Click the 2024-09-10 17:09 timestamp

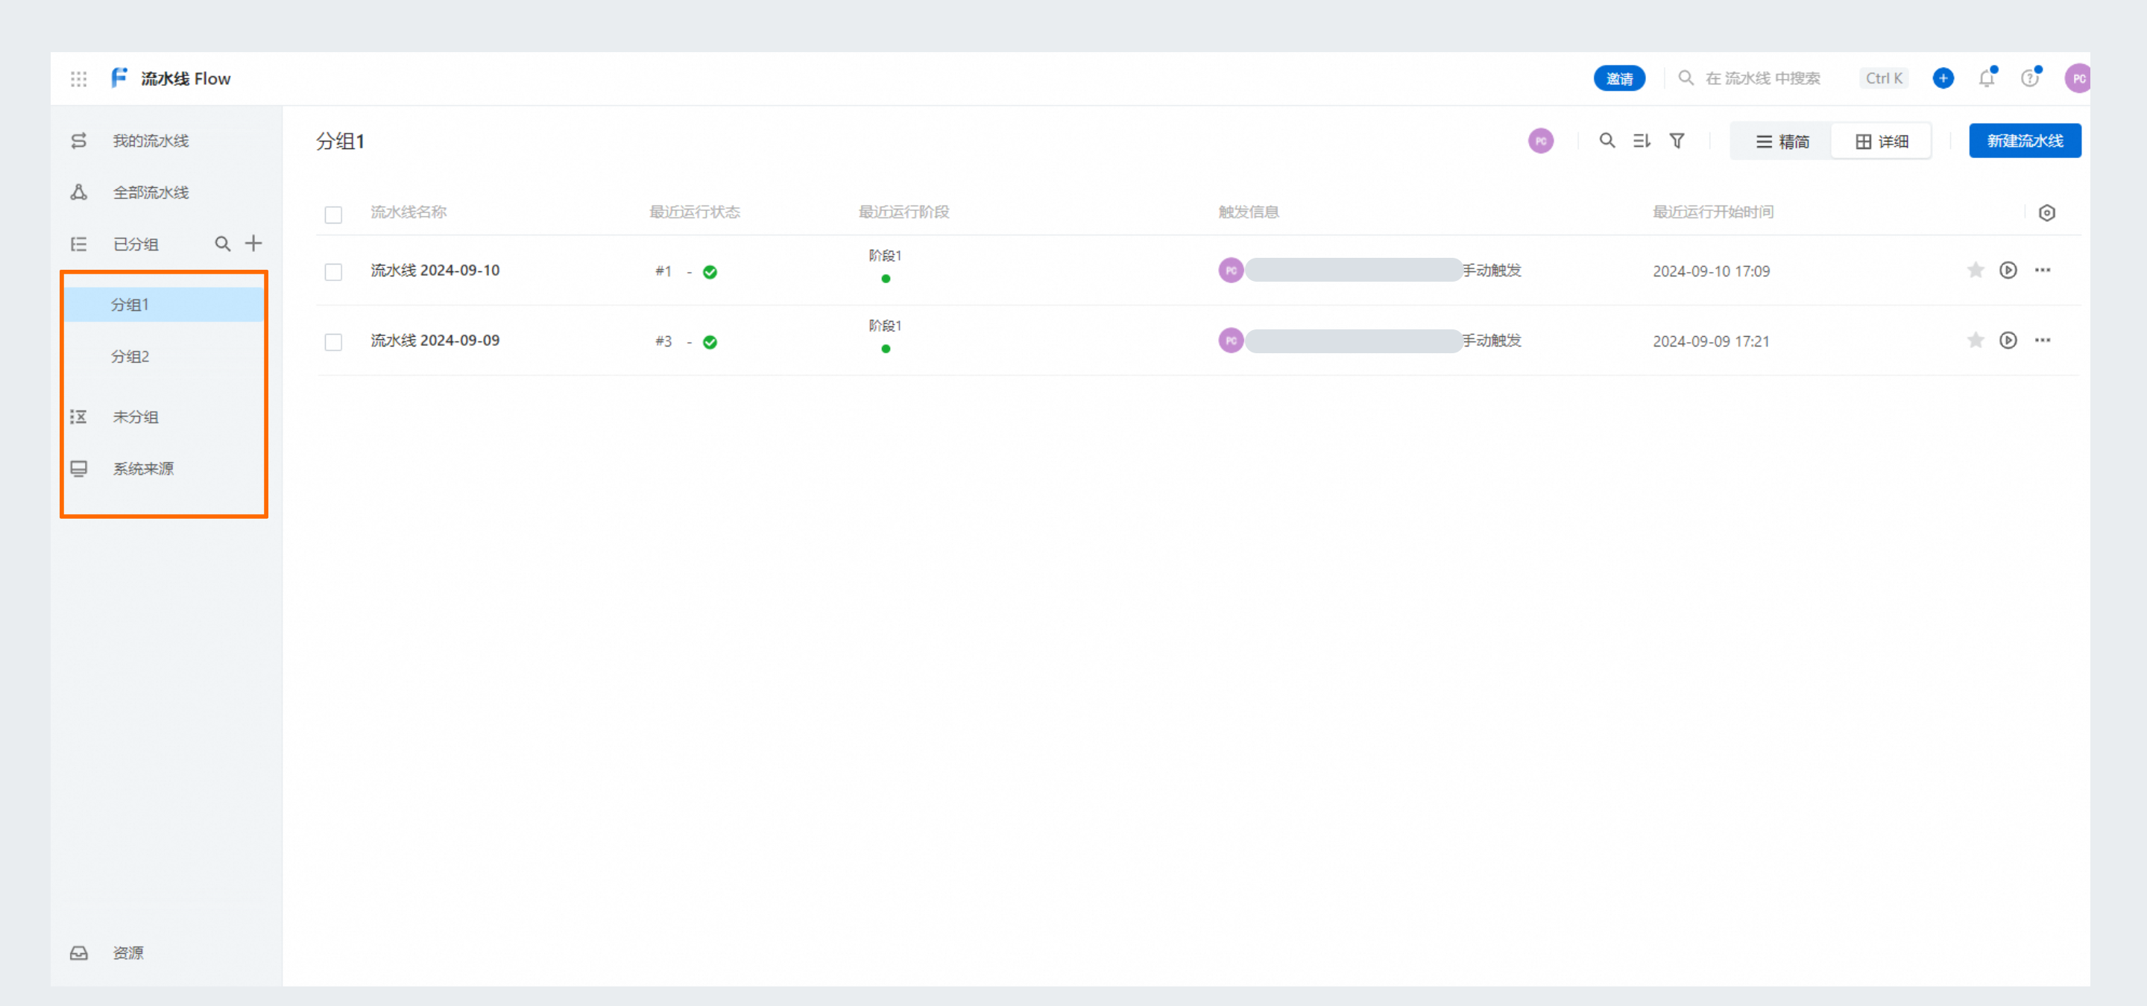coord(1711,271)
